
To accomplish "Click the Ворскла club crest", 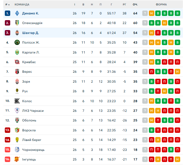I will coord(17,130).
